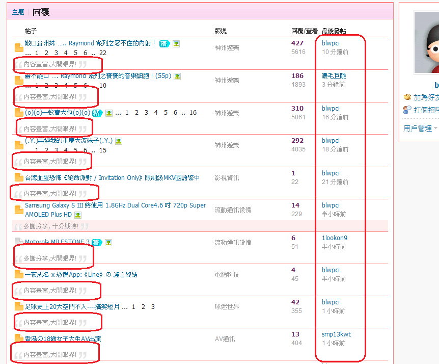Image resolution: width=439 pixels, height=364 pixels.
Task: Click digest badge next to Motorola MILESTONE 3
Action: coord(97,242)
